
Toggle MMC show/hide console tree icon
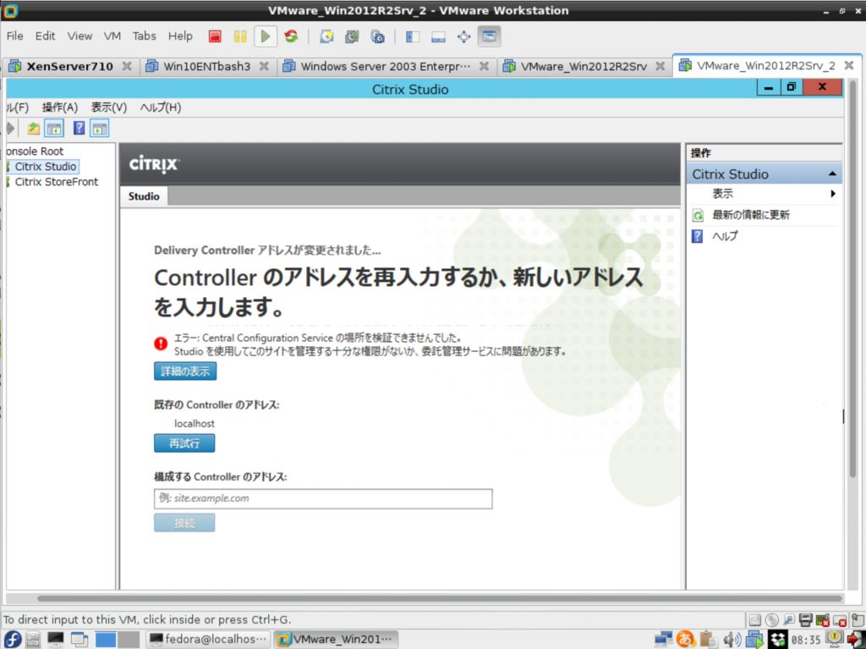54,129
